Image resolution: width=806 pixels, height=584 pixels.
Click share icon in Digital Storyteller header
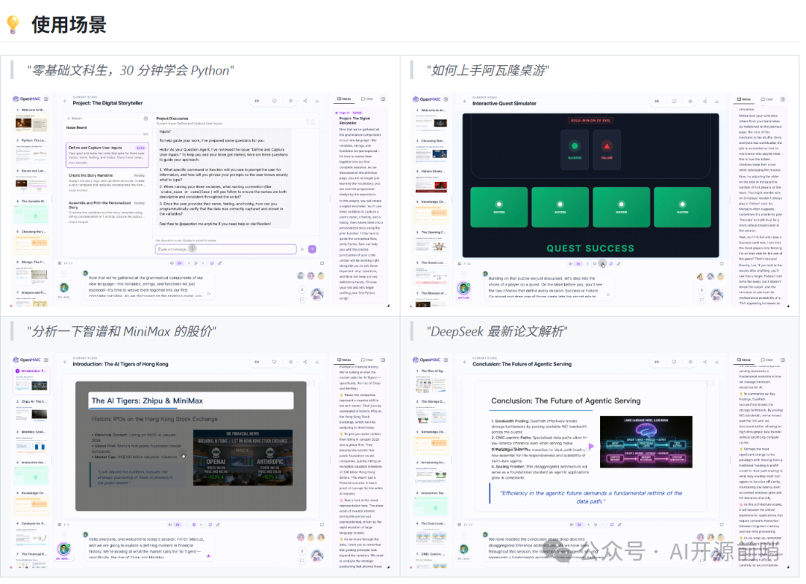(x=306, y=100)
